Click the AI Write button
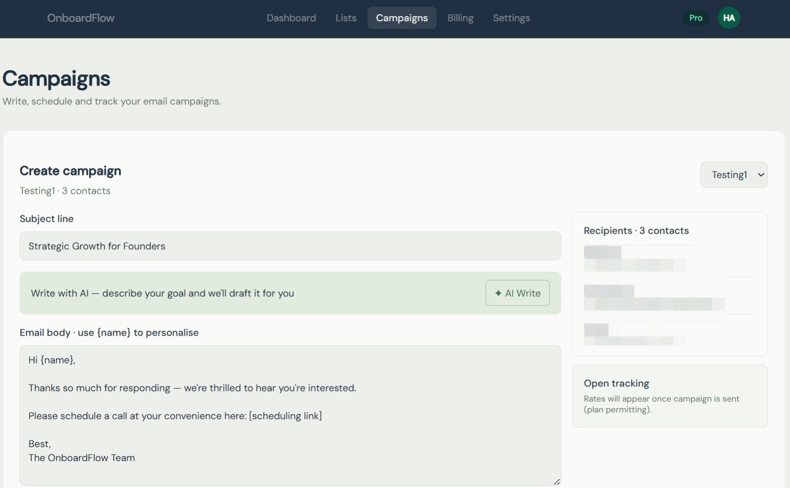The width and height of the screenshot is (790, 488). (x=517, y=293)
